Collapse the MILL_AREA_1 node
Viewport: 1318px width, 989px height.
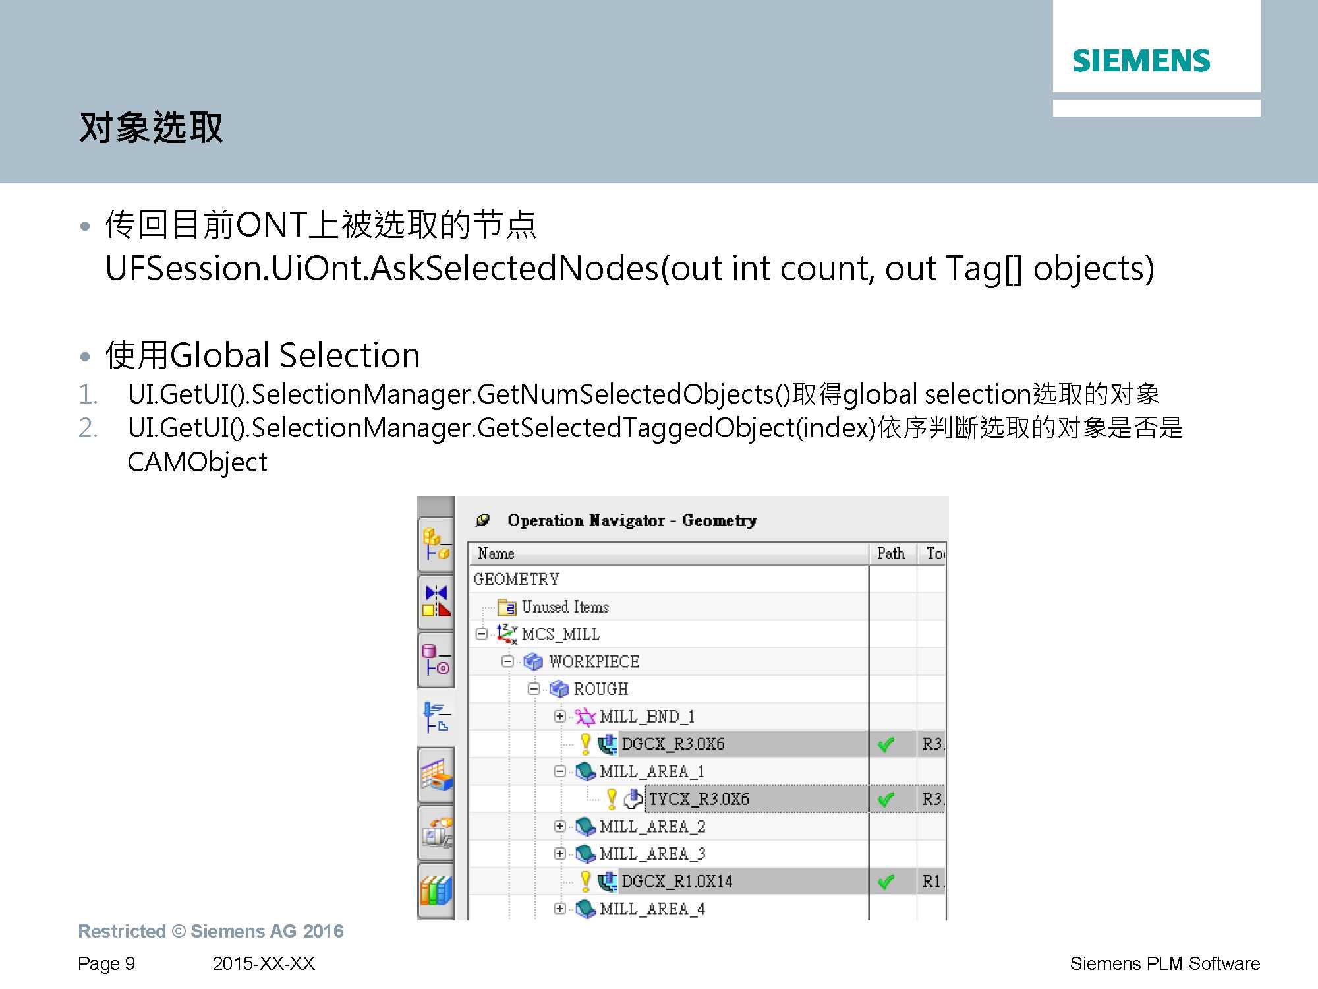pos(560,771)
